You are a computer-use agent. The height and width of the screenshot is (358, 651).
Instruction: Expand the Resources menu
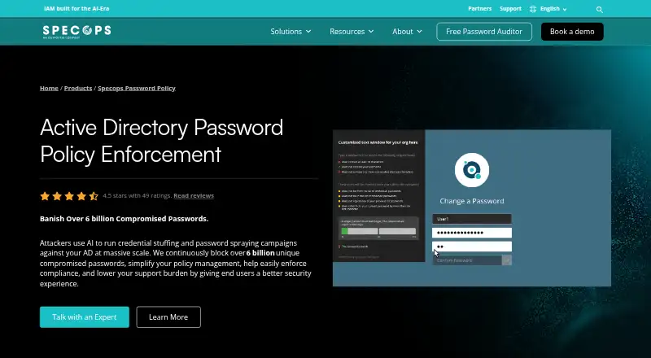click(352, 32)
